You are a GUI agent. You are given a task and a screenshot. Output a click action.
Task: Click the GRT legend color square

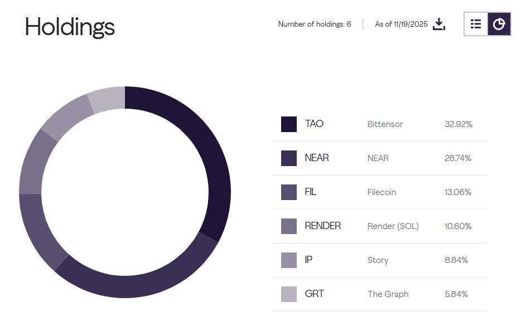point(289,294)
